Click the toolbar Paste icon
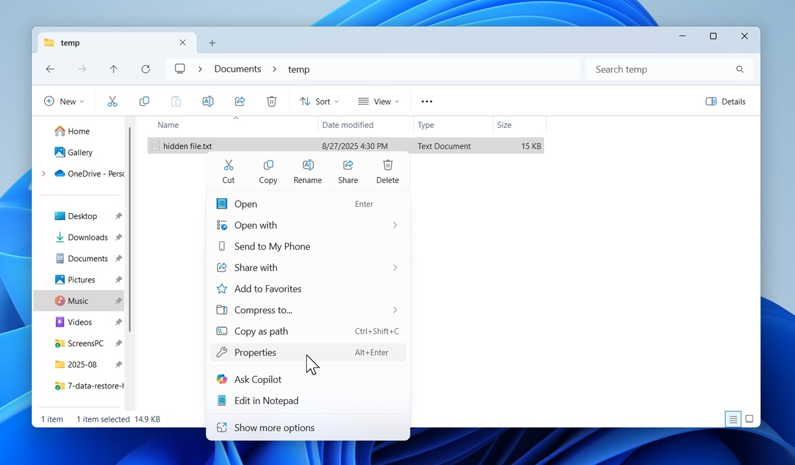Image resolution: width=795 pixels, height=465 pixels. 176,101
